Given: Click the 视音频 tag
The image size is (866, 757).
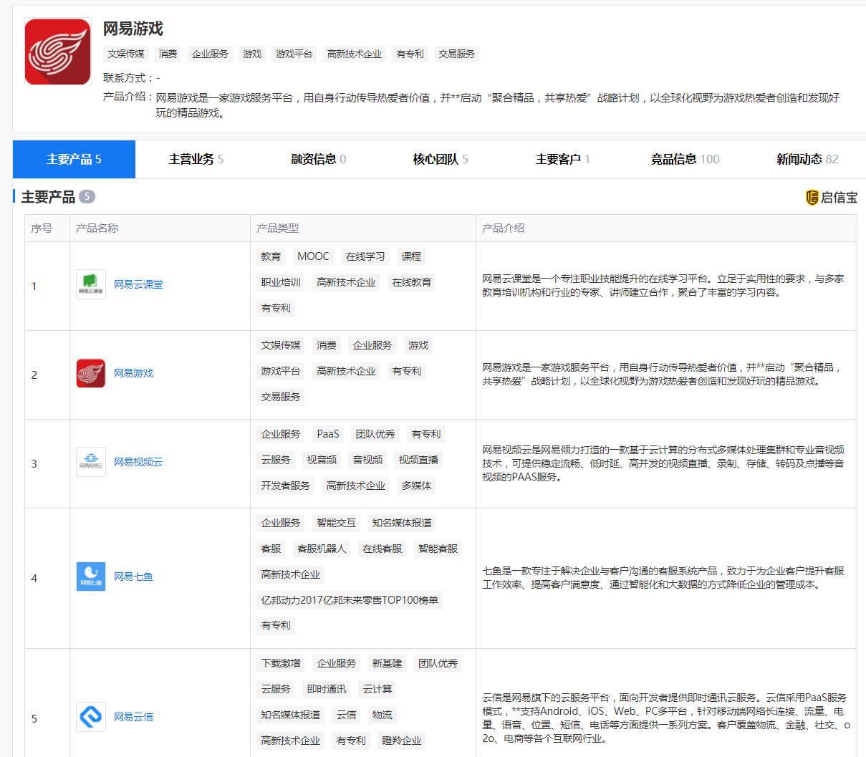Looking at the screenshot, I should tap(322, 460).
